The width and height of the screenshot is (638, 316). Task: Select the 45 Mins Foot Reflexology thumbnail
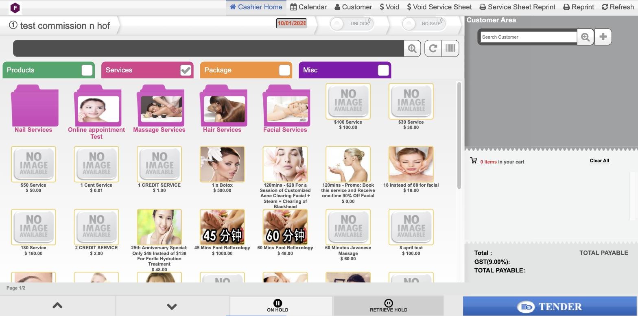point(222,227)
